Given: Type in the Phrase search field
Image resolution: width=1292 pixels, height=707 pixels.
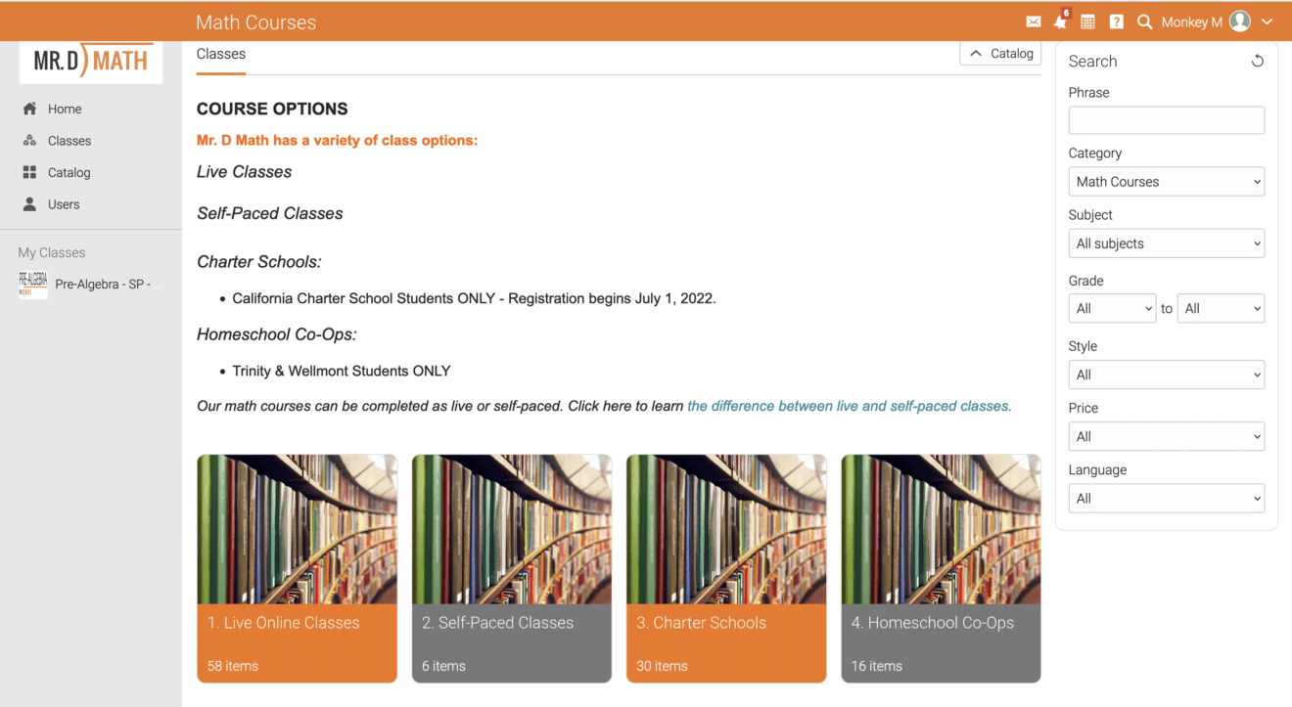Looking at the screenshot, I should (x=1166, y=120).
